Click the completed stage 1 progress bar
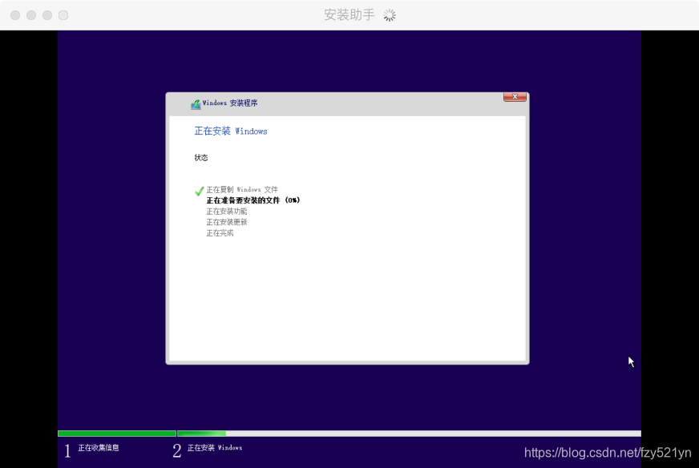This screenshot has height=468, width=699. click(117, 434)
